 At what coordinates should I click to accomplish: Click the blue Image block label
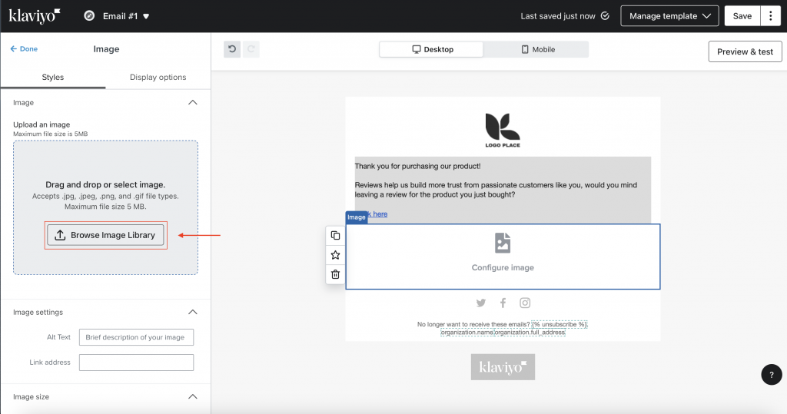click(357, 217)
